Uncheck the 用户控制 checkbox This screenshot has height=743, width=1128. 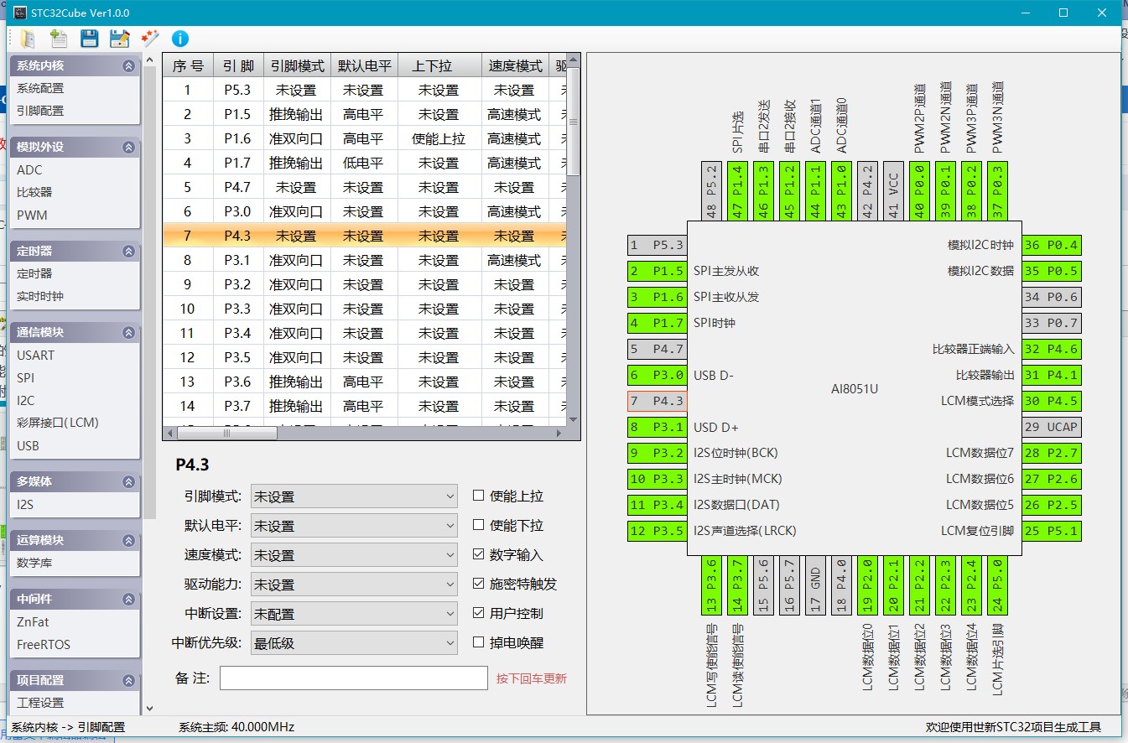point(478,613)
